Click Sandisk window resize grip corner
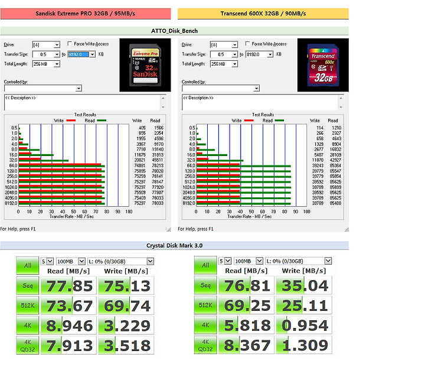425x367 pixels. click(169, 230)
